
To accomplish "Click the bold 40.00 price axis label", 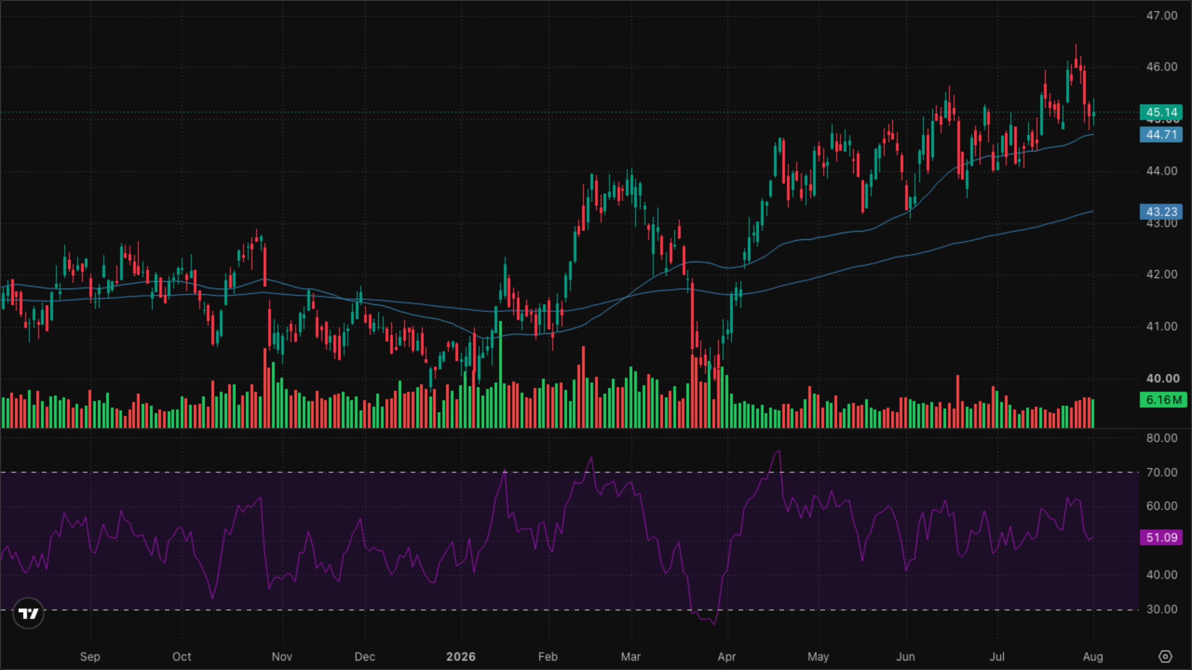I will (x=1163, y=378).
